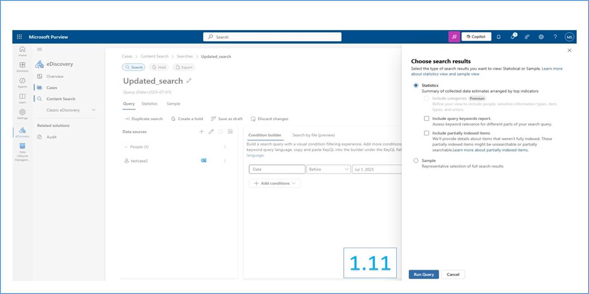The image size is (589, 294).
Task: Open the help question mark
Action: (x=555, y=37)
